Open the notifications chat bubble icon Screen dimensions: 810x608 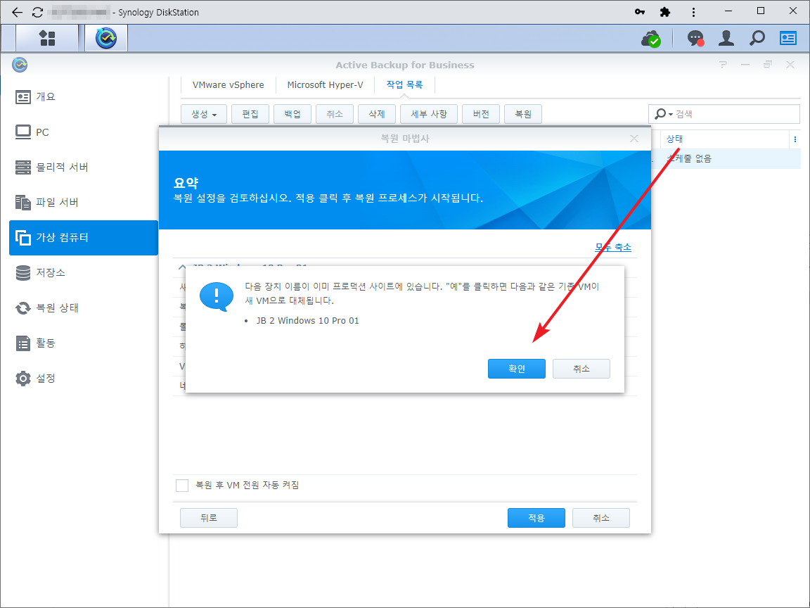695,38
